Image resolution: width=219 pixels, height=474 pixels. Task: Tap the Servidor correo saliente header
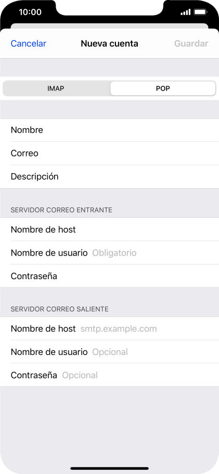[60, 309]
